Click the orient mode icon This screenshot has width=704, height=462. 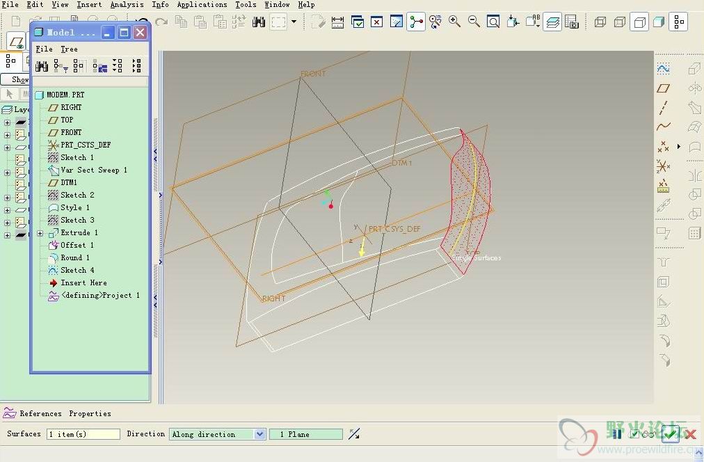(x=435, y=22)
